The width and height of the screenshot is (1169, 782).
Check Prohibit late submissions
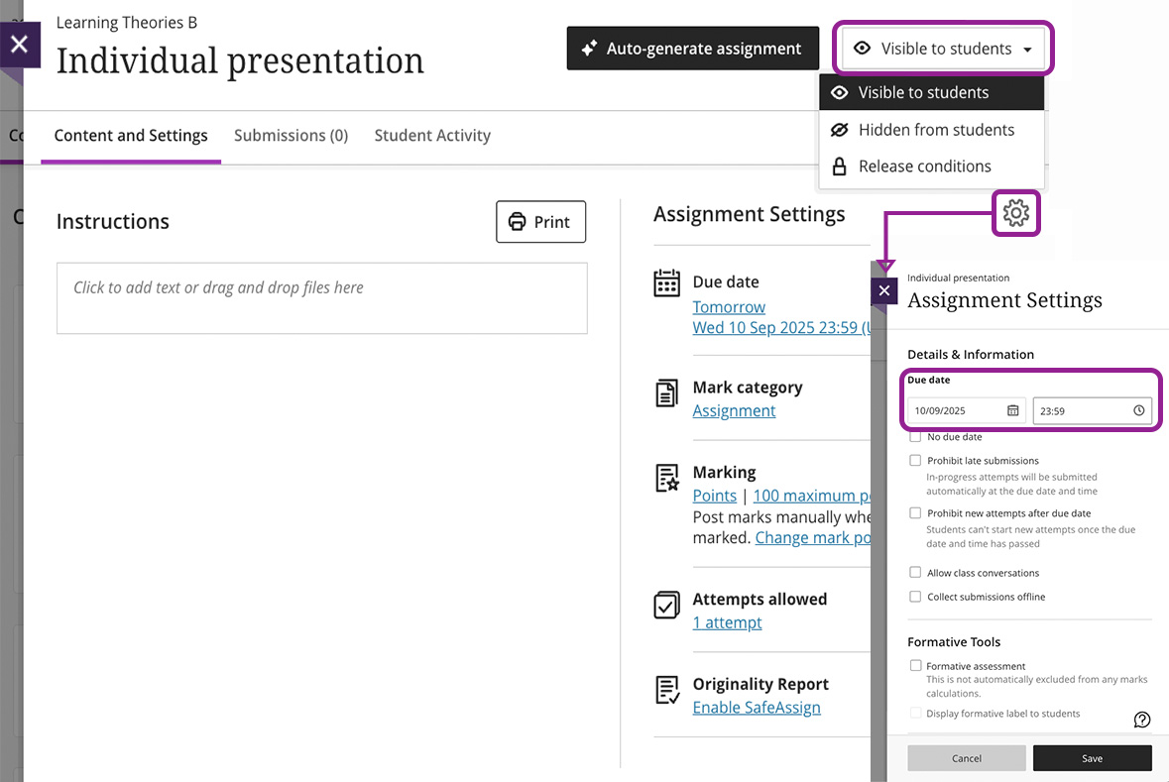point(914,460)
